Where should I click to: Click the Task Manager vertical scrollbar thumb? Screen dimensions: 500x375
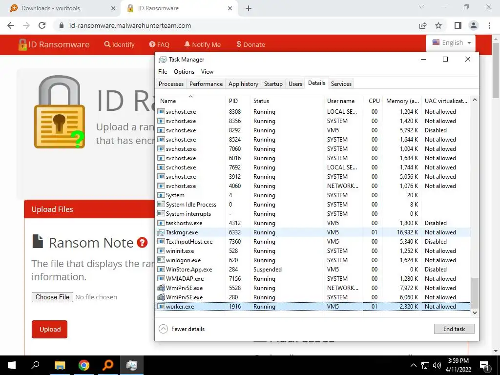point(475,293)
